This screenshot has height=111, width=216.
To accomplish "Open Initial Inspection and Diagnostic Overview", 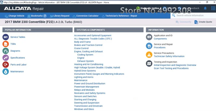I will [x=175, y=65].
